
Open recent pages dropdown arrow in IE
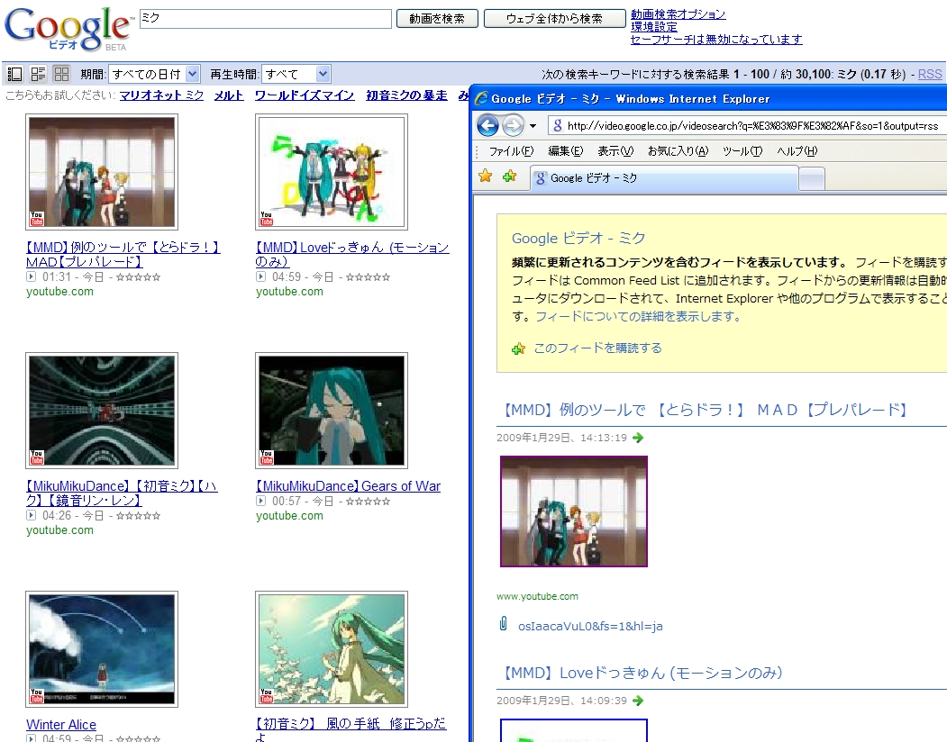pos(533,126)
